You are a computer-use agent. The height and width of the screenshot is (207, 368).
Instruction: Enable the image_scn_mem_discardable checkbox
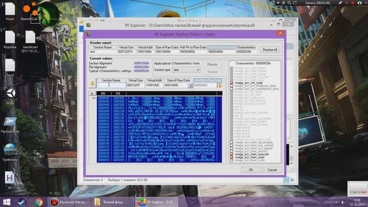(x=232, y=143)
